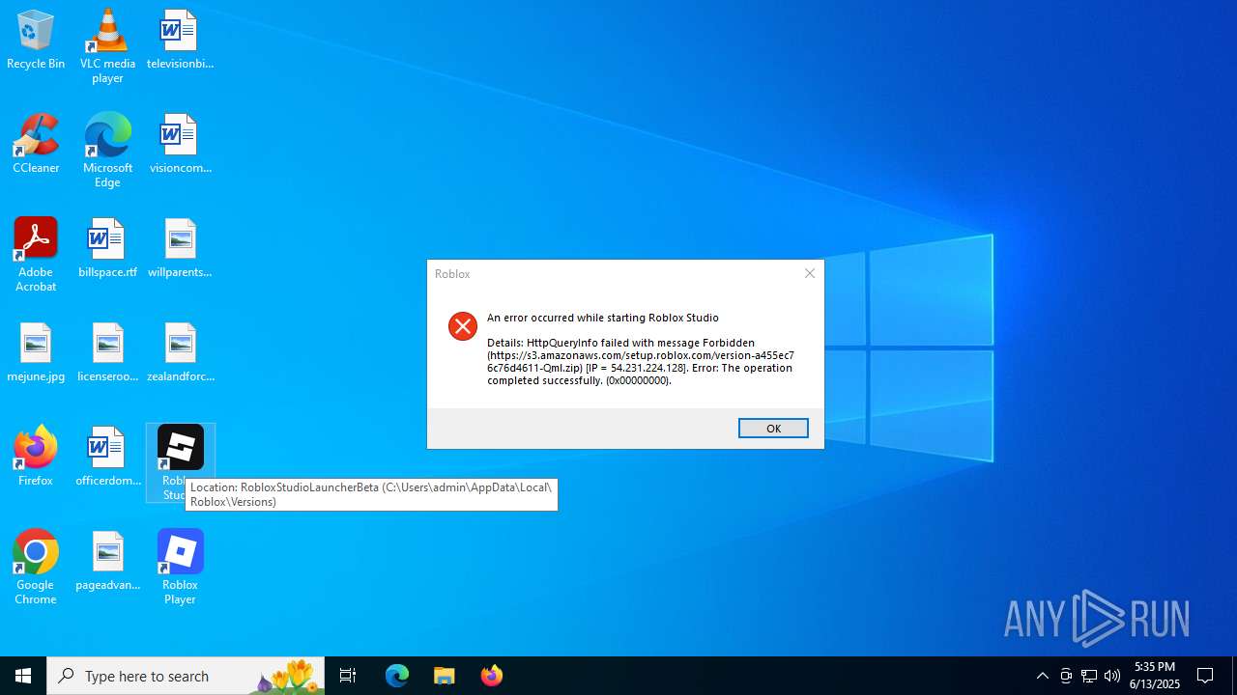
Task: Select the televisionbi... Word document
Action: pyautogui.click(x=180, y=40)
